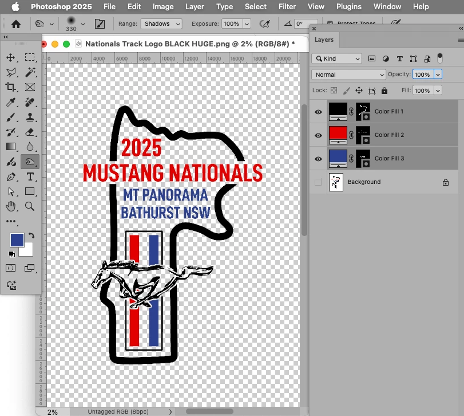Hide the Color Fill 2 layer

point(318,135)
